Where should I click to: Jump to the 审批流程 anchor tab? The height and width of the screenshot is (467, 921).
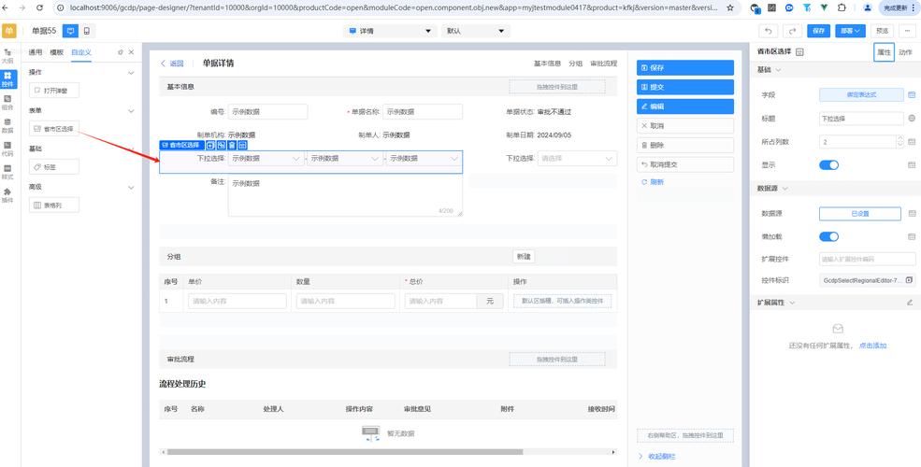click(603, 64)
